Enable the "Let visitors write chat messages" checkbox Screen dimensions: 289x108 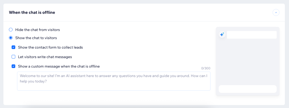tap(13, 57)
